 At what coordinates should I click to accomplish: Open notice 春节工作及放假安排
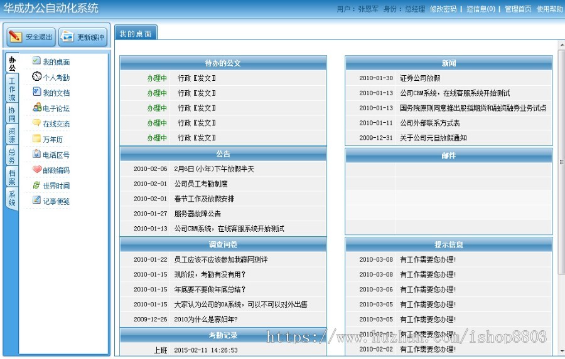pyautogui.click(x=204, y=199)
